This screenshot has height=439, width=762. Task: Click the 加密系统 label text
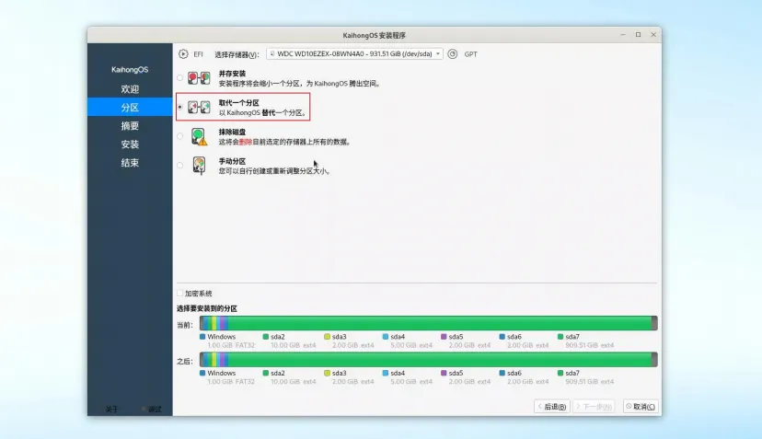[x=198, y=294]
